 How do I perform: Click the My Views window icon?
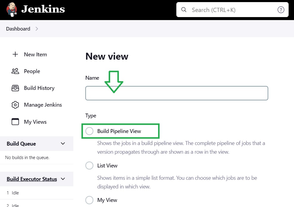click(15, 122)
